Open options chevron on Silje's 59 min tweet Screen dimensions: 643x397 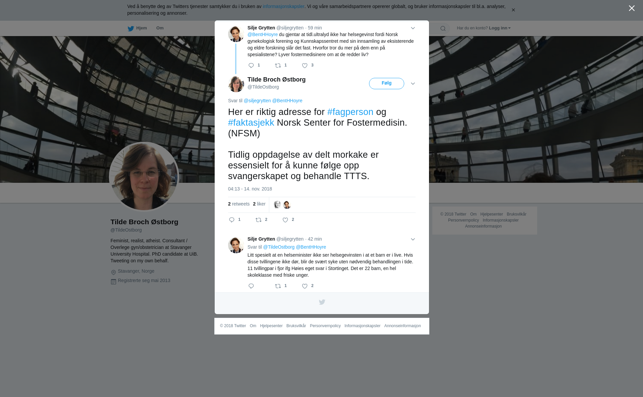[413, 28]
